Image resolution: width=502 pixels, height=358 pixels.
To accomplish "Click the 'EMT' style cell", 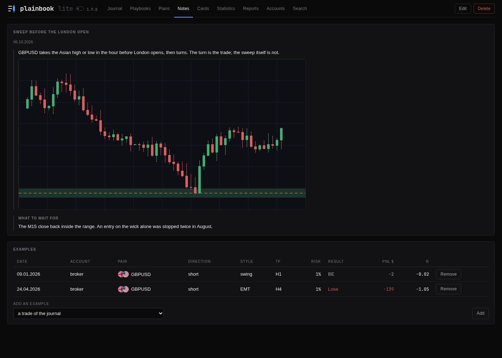I will (x=245, y=289).
